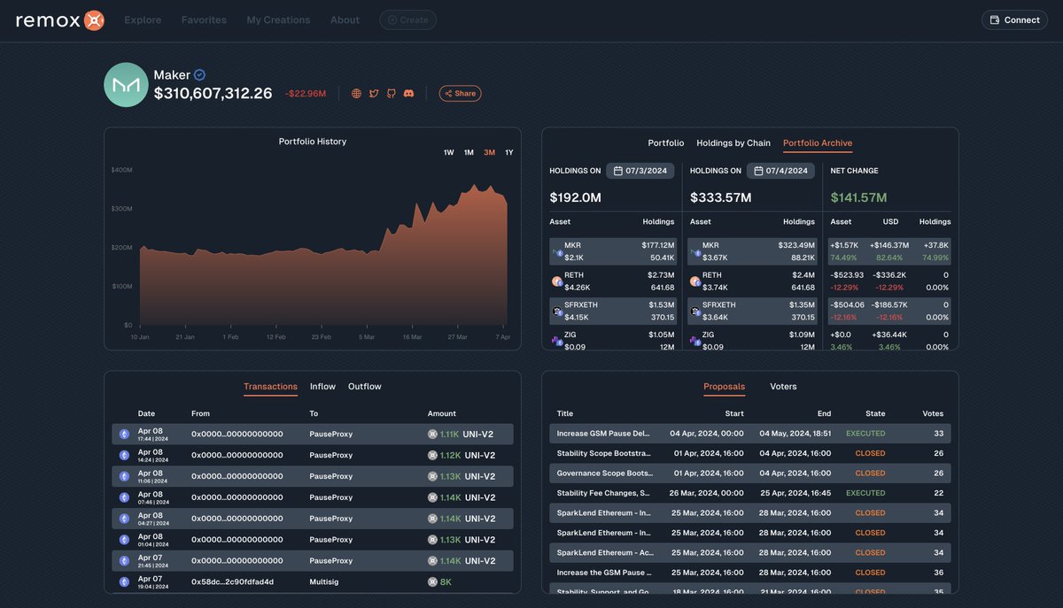This screenshot has height=608, width=1063.
Task: Switch to the Transactions tab
Action: (x=270, y=386)
